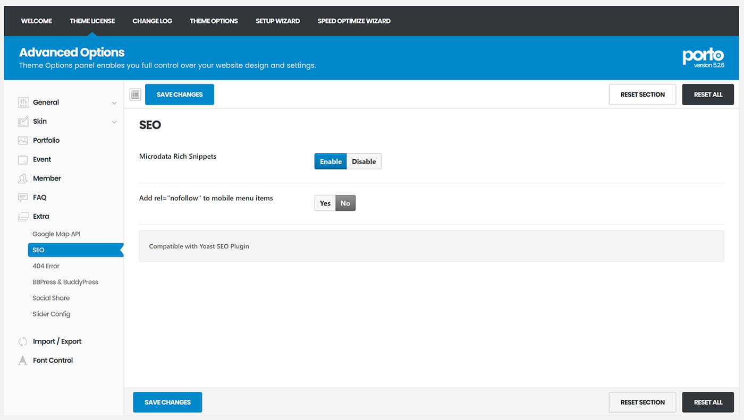Click the bottom Reset All button
744x420 pixels.
pyautogui.click(x=708, y=402)
